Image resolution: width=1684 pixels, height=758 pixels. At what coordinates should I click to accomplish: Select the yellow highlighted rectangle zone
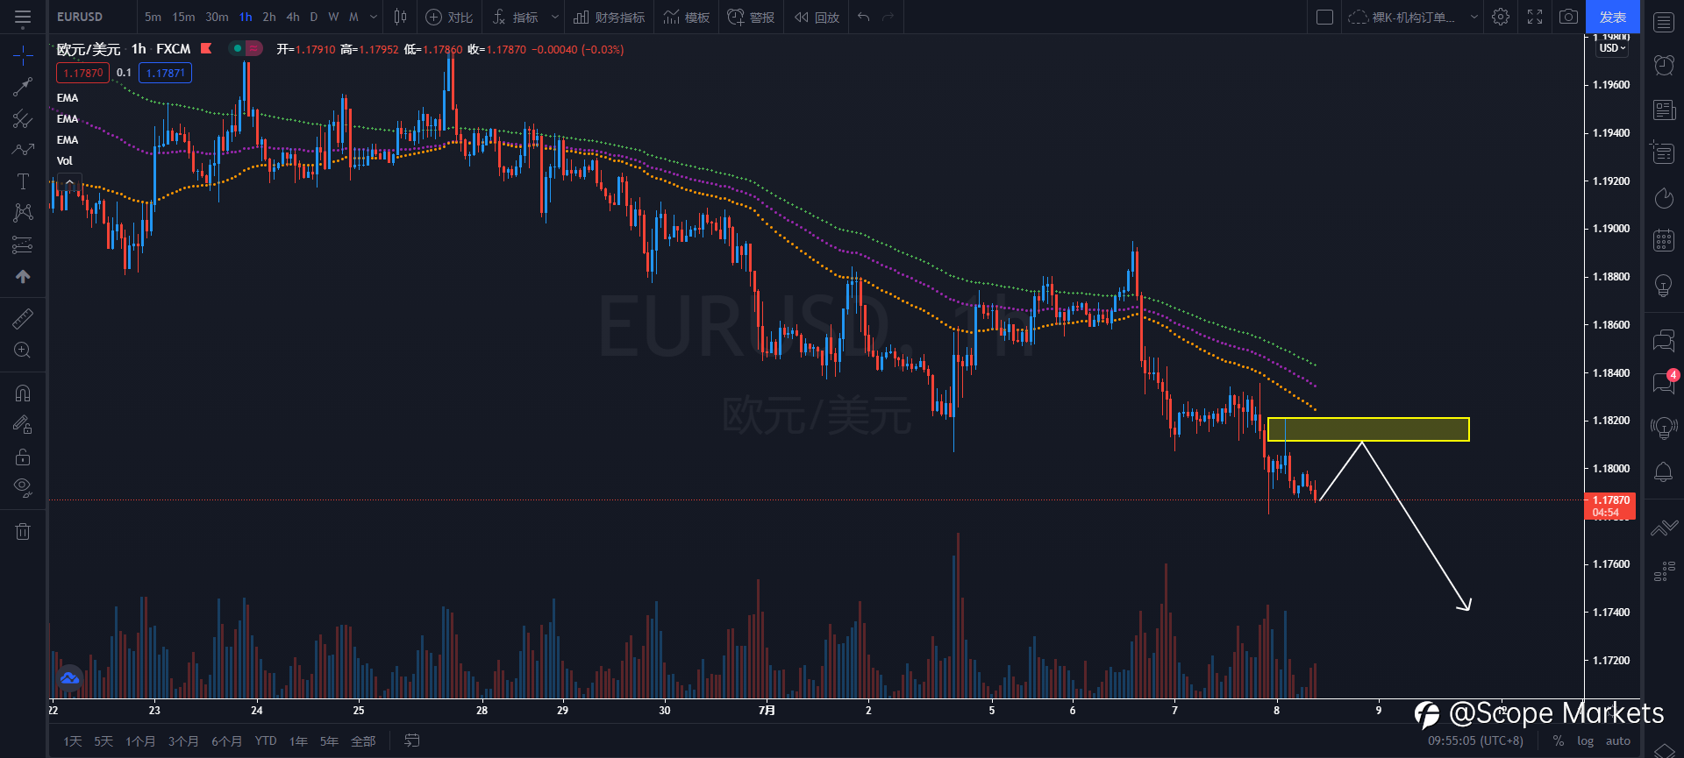click(x=1368, y=429)
